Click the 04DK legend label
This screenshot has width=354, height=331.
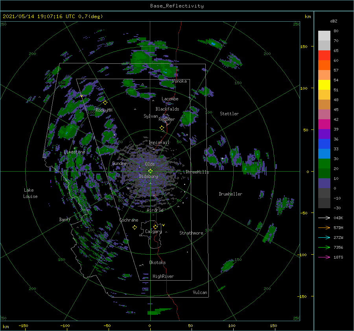click(338, 218)
